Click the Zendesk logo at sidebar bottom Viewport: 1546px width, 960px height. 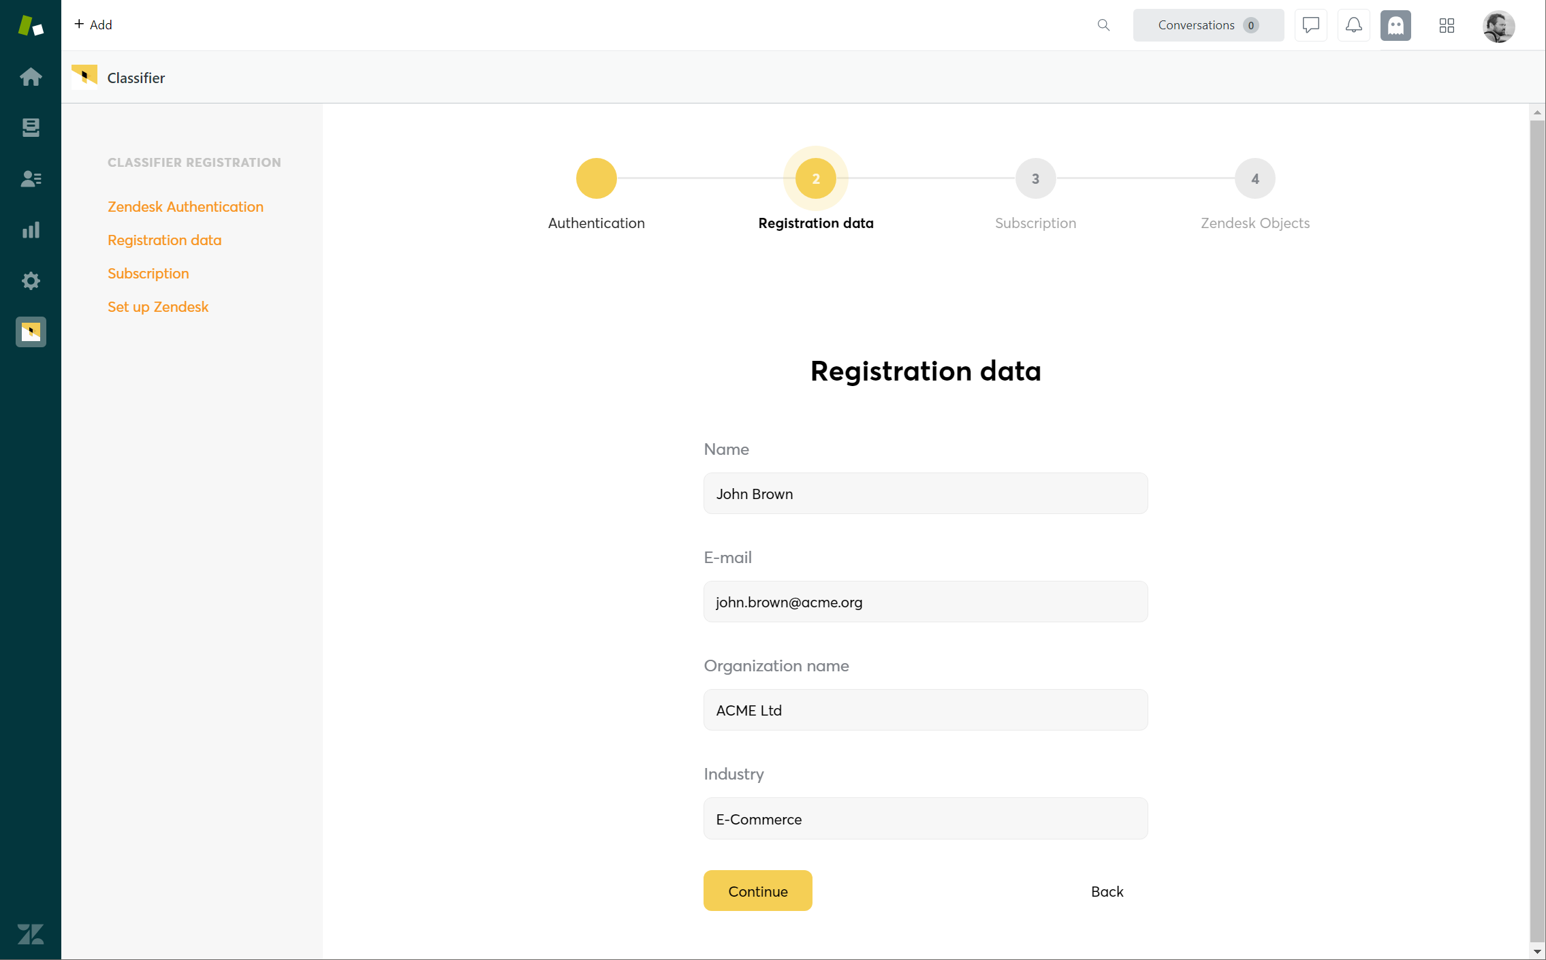pos(31,934)
